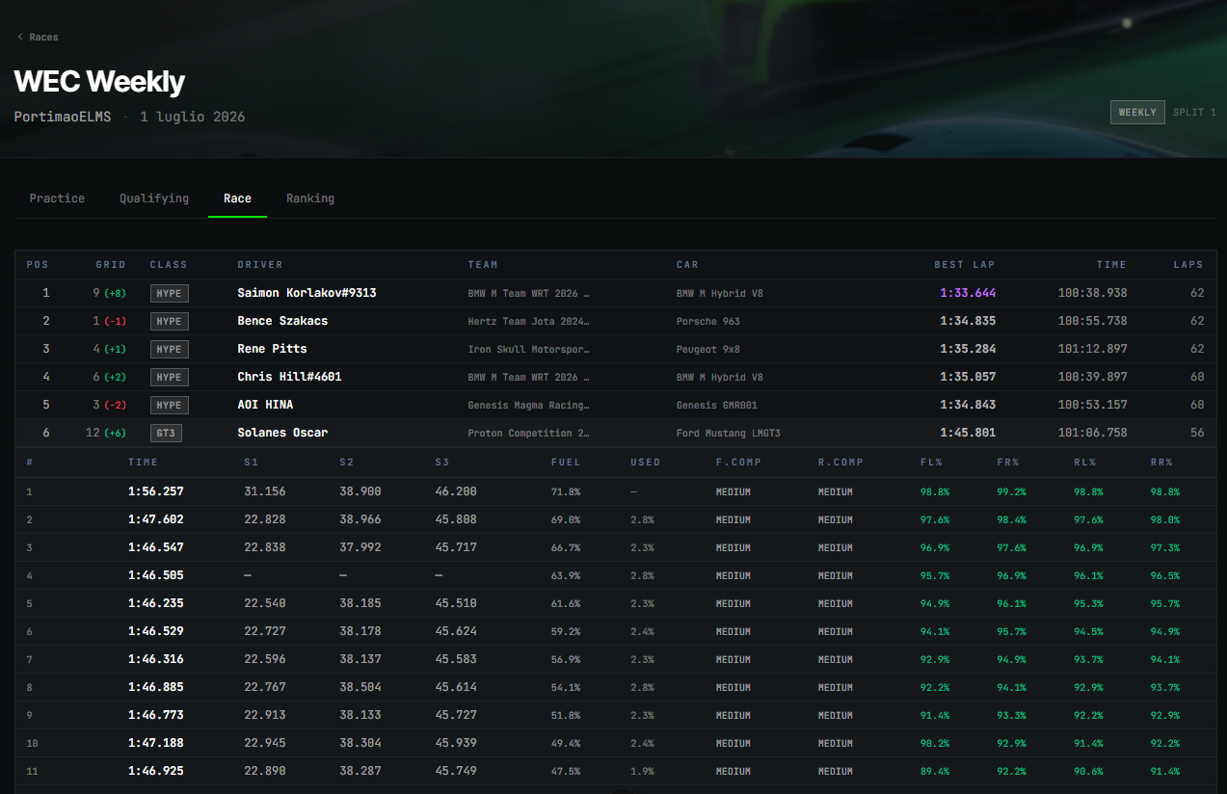This screenshot has width=1227, height=794.
Task: Click sector time 31.156
Action: [x=264, y=491]
